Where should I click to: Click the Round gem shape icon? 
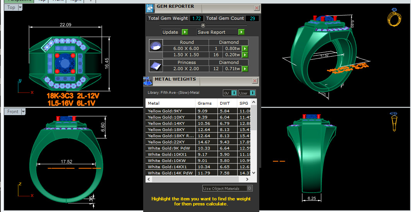(x=156, y=46)
